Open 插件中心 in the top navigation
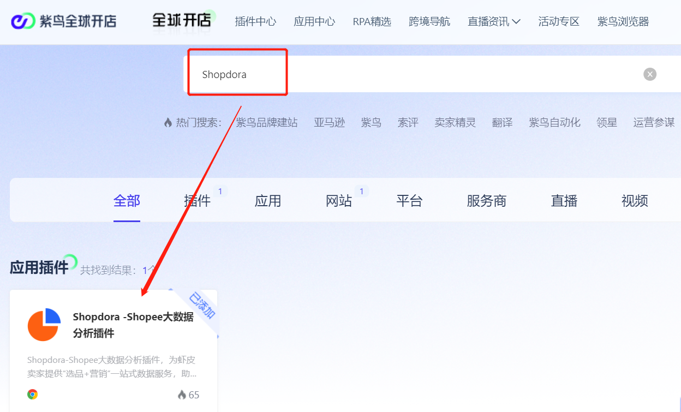 click(x=255, y=21)
